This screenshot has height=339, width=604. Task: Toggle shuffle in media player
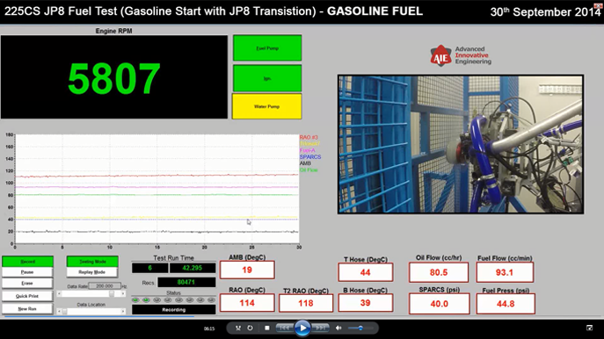[238, 328]
